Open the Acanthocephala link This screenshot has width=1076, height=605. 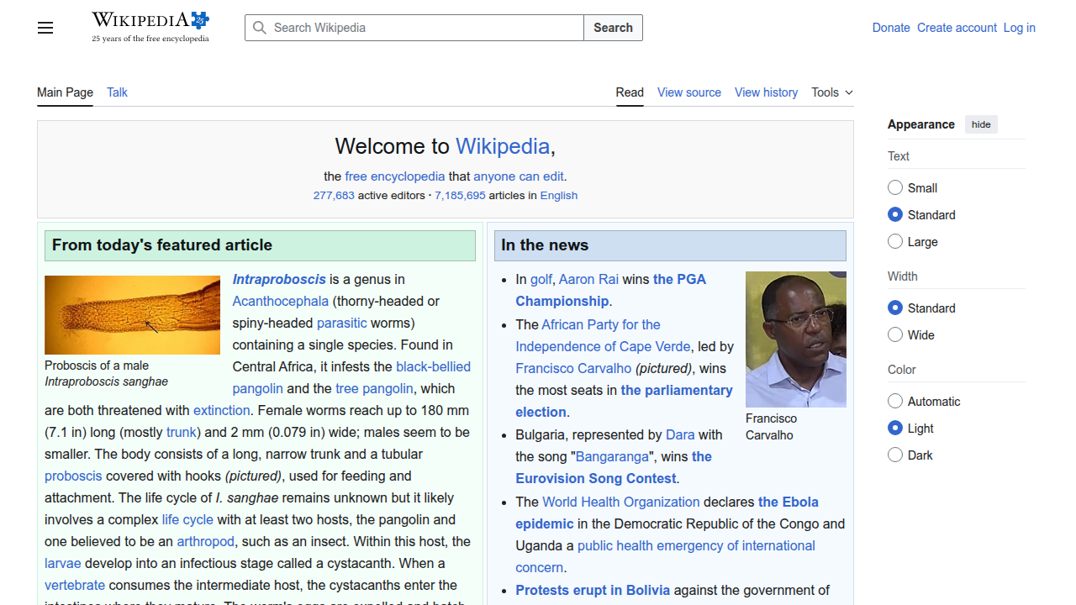point(281,301)
